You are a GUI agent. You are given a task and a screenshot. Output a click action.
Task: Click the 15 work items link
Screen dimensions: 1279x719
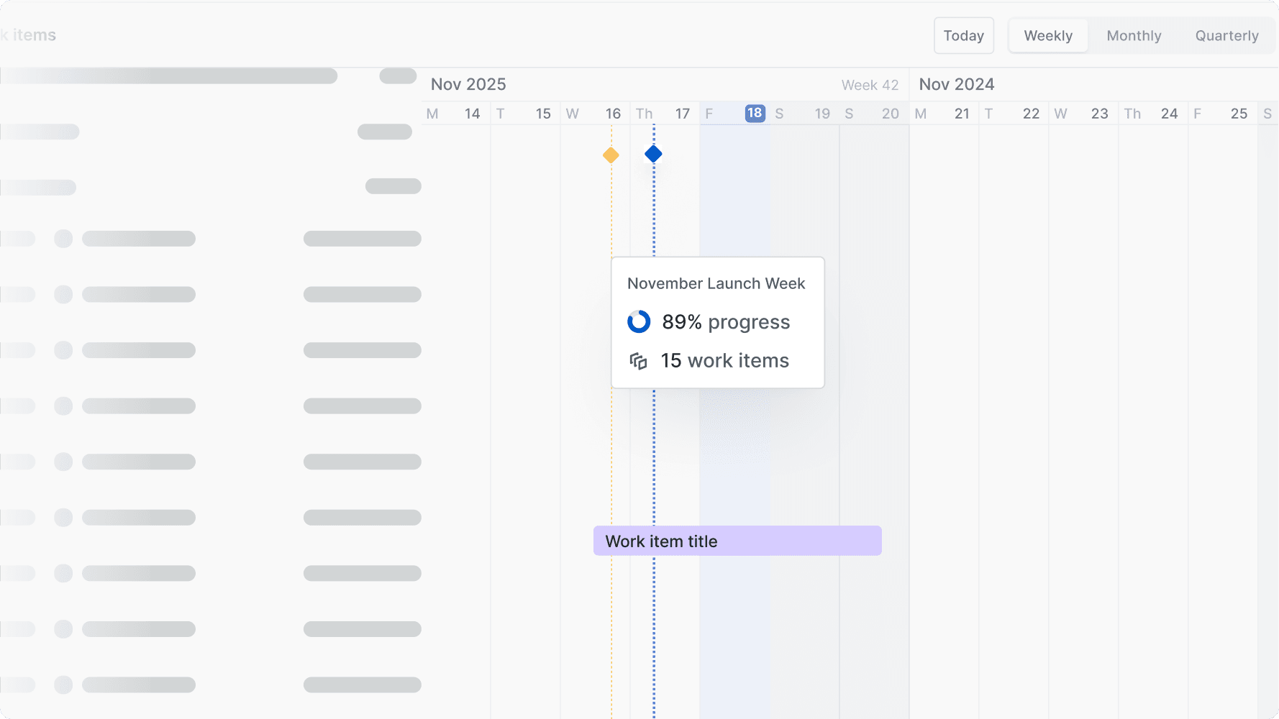(724, 360)
